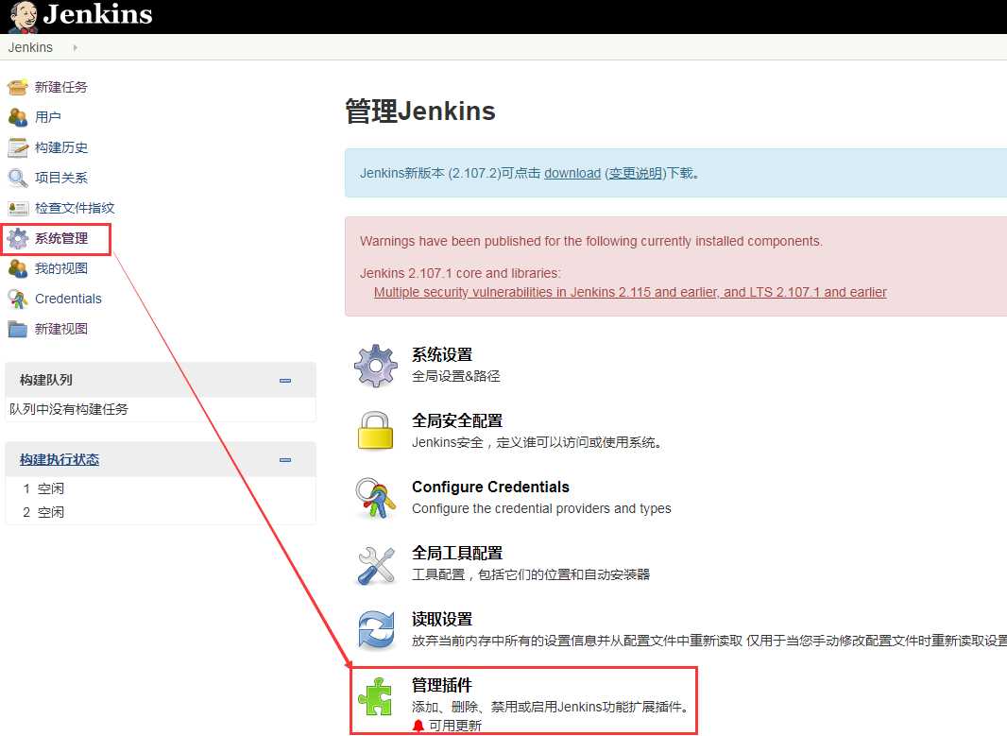
Task: Open the 系统设置 heading
Action: click(442, 354)
